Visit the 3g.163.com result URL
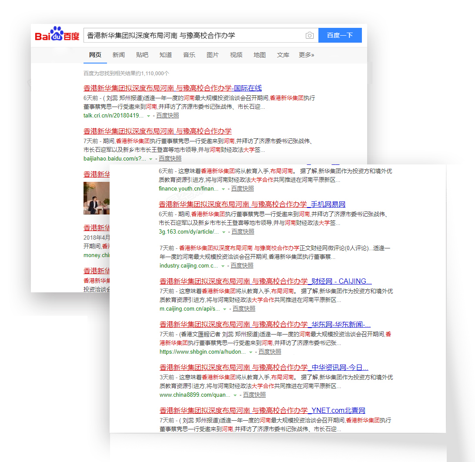 pyautogui.click(x=189, y=231)
